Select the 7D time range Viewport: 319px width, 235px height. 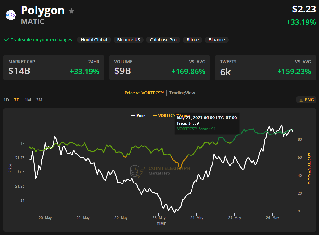(x=17, y=100)
